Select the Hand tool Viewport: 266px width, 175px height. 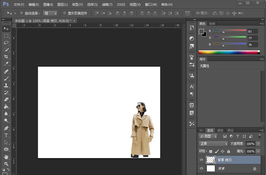pos(6,157)
